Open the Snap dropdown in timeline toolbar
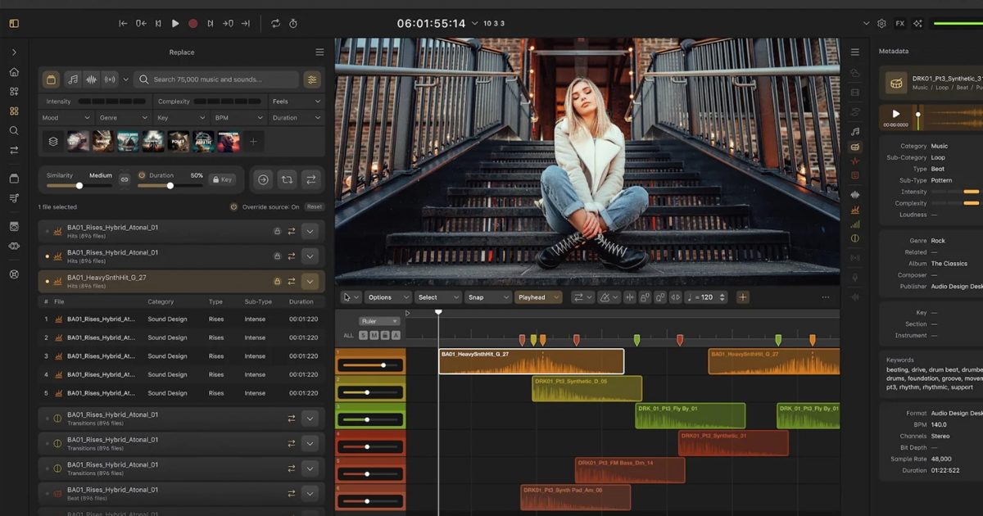983x516 pixels. [487, 297]
